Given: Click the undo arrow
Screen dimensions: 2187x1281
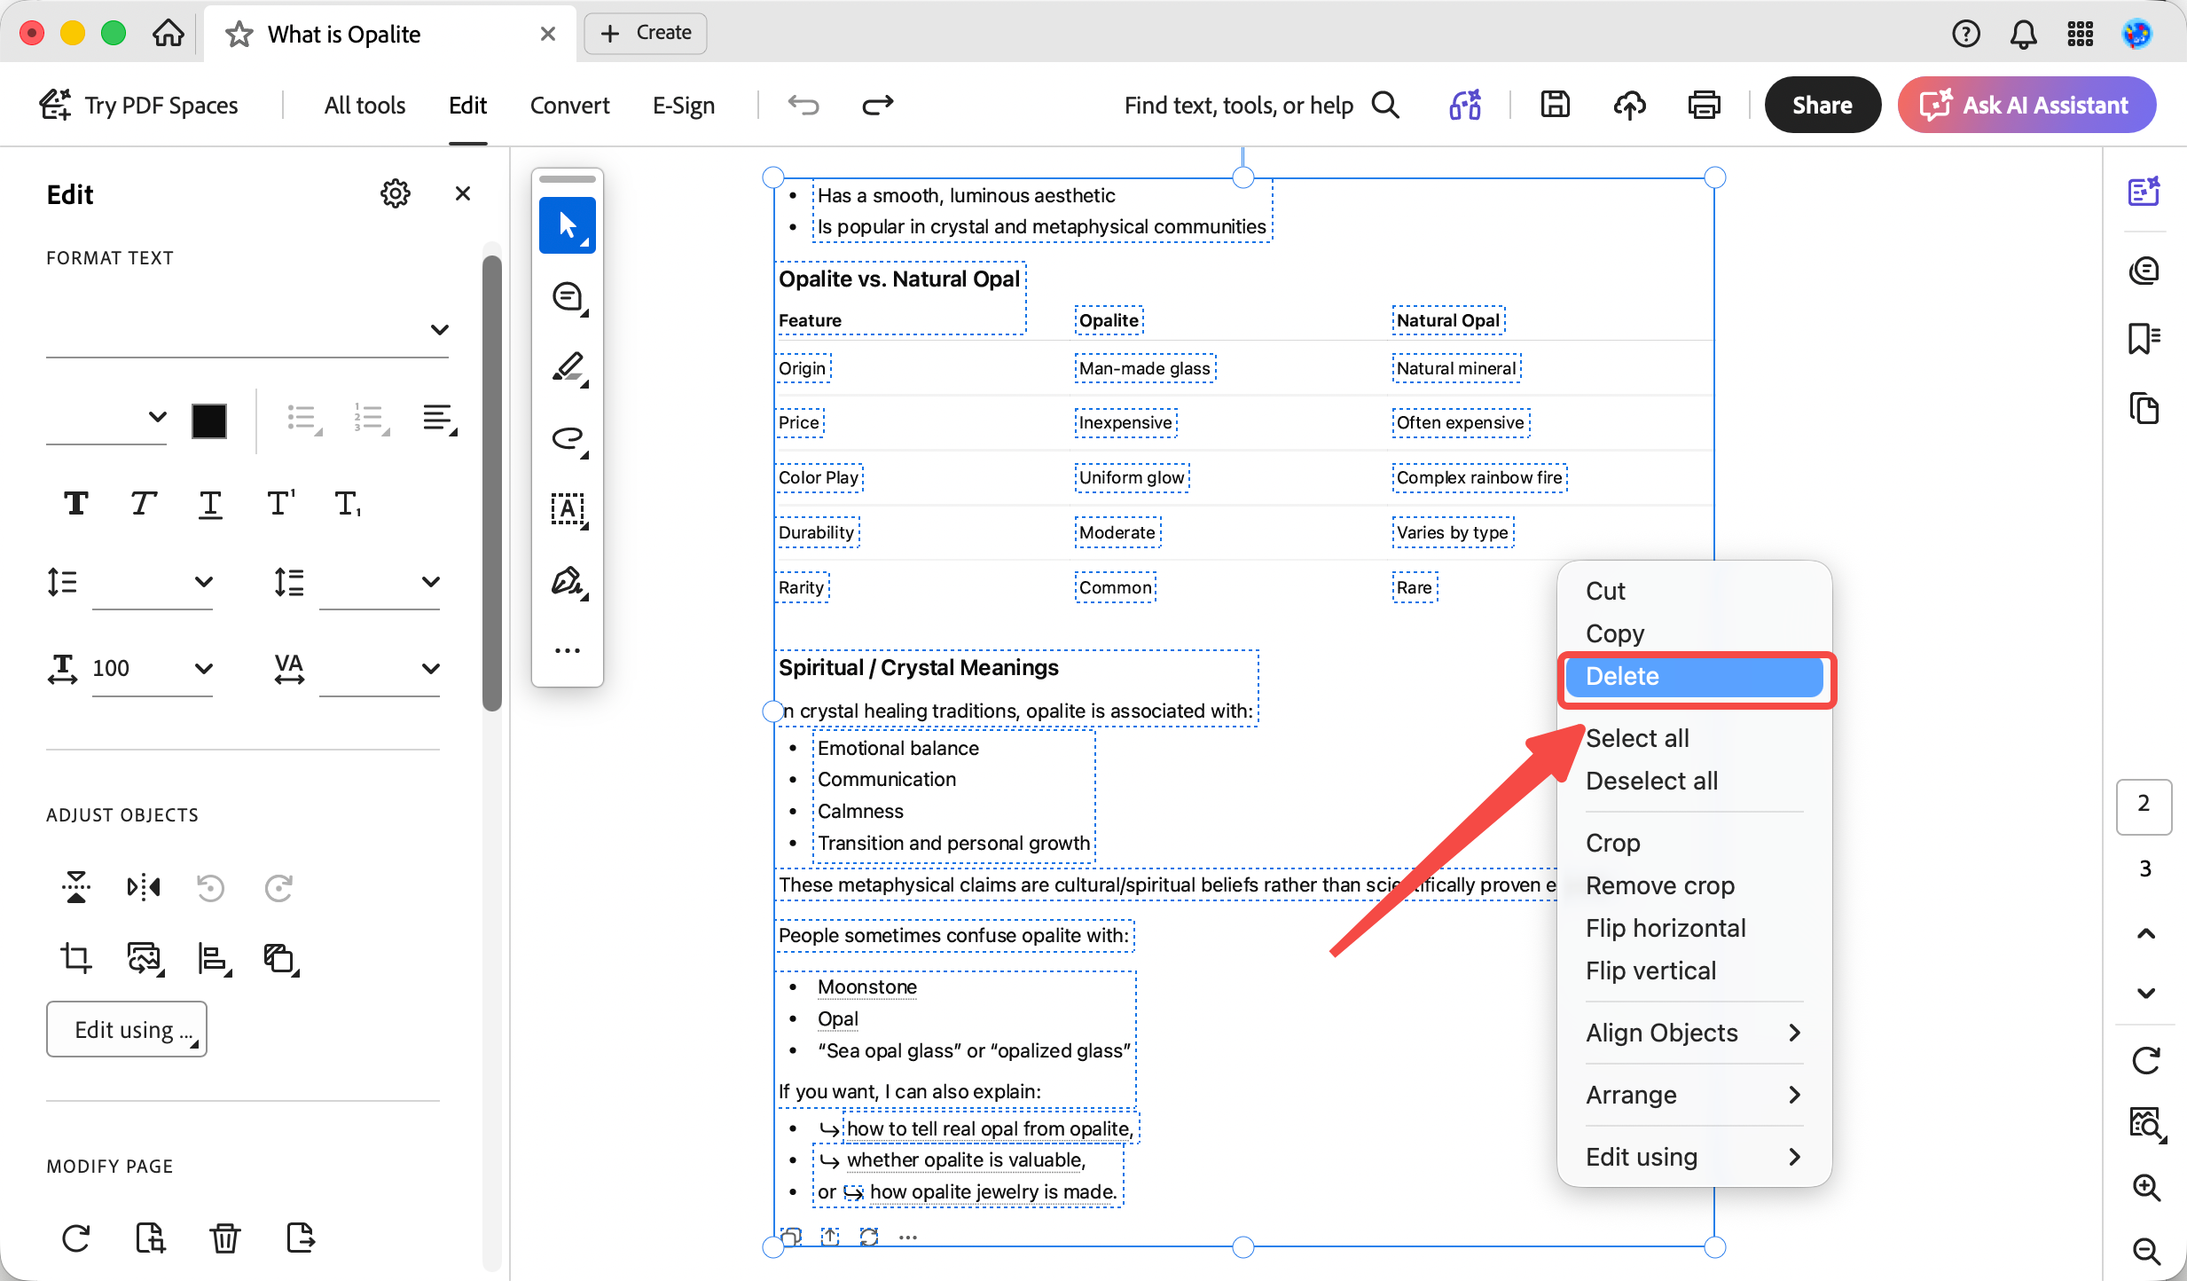Looking at the screenshot, I should (803, 105).
